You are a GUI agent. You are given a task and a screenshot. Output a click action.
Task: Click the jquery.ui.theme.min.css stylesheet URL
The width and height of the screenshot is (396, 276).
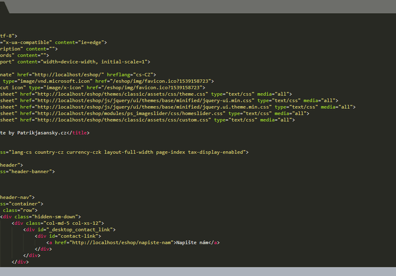point(153,107)
